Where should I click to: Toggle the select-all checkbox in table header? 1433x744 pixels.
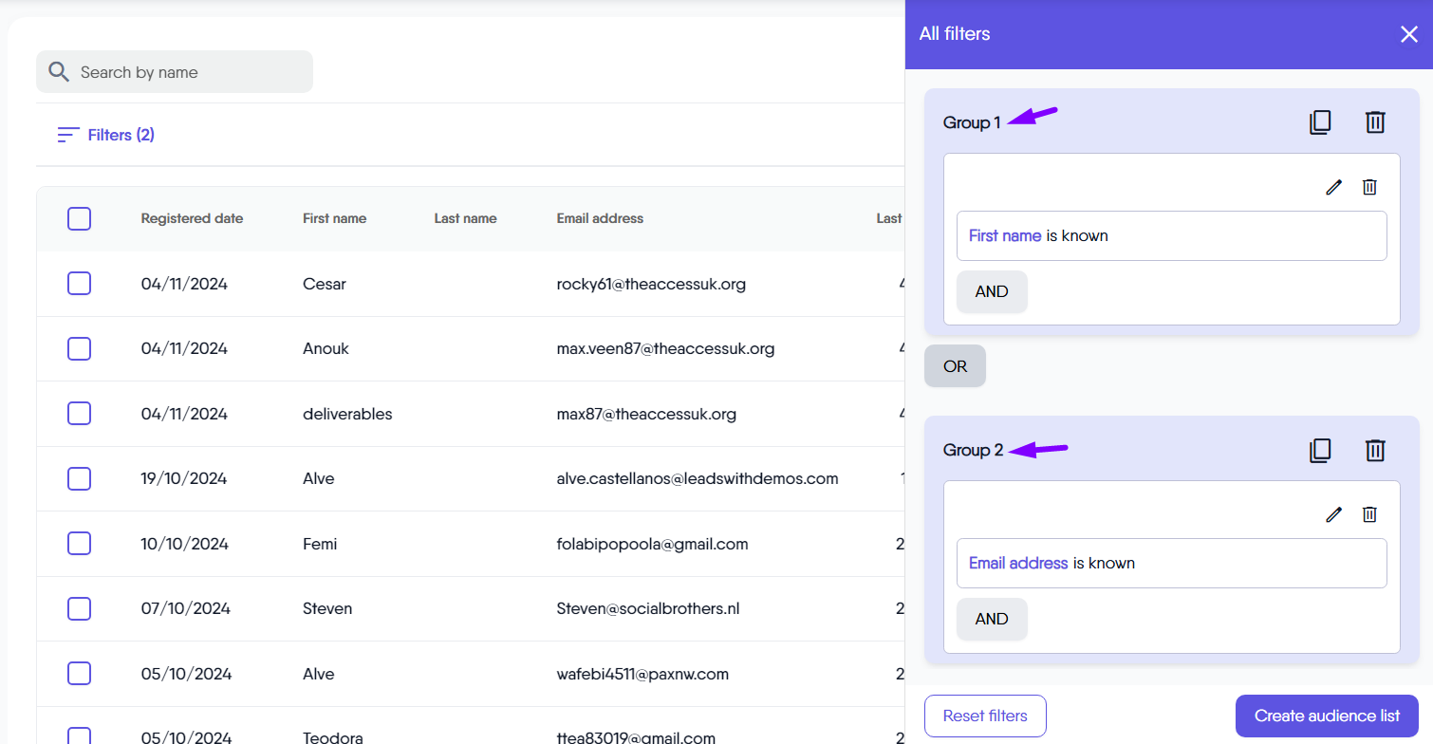point(80,219)
